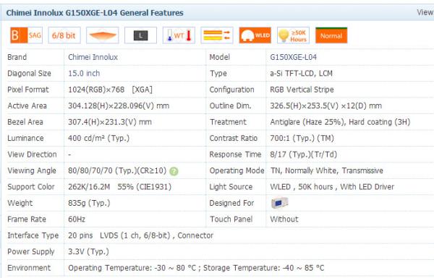Click the green help icon beside Viewing Angle
The width and height of the screenshot is (434, 278).
174,172
